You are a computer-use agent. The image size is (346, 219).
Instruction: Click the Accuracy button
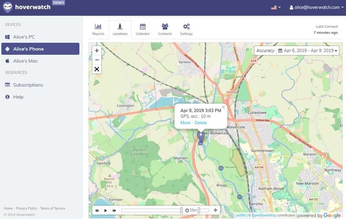point(265,51)
